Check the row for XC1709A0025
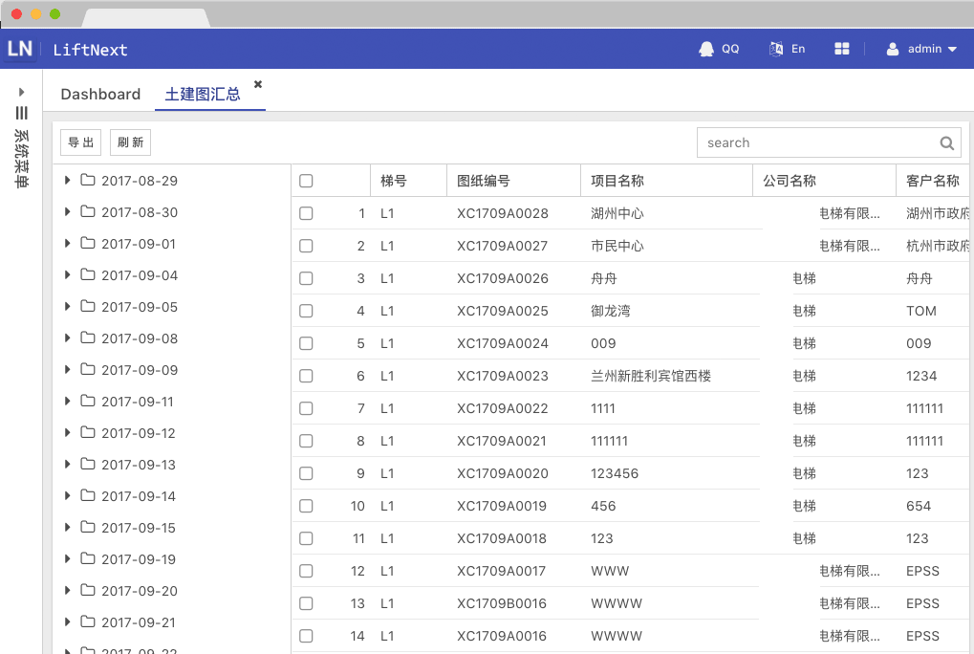Screen dimensions: 974x654 click(x=306, y=311)
